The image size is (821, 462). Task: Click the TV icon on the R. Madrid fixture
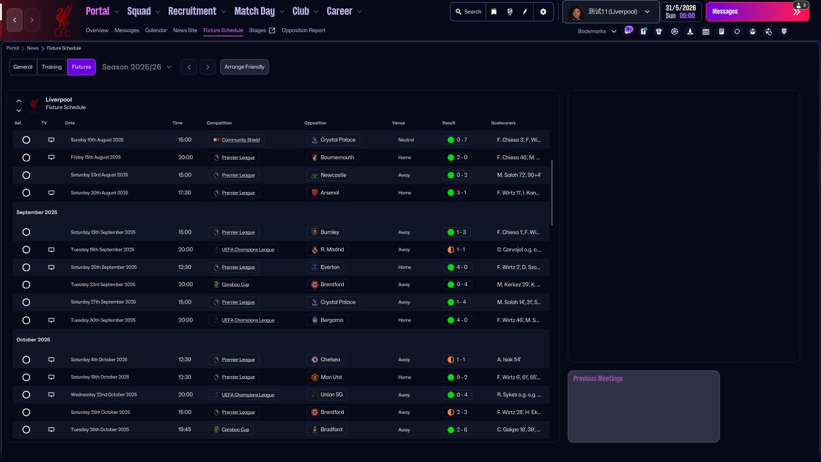(x=51, y=250)
